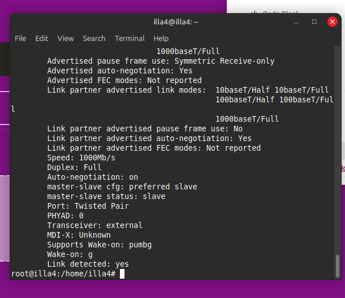Click the "Duplex: Full" output text

tap(74, 167)
